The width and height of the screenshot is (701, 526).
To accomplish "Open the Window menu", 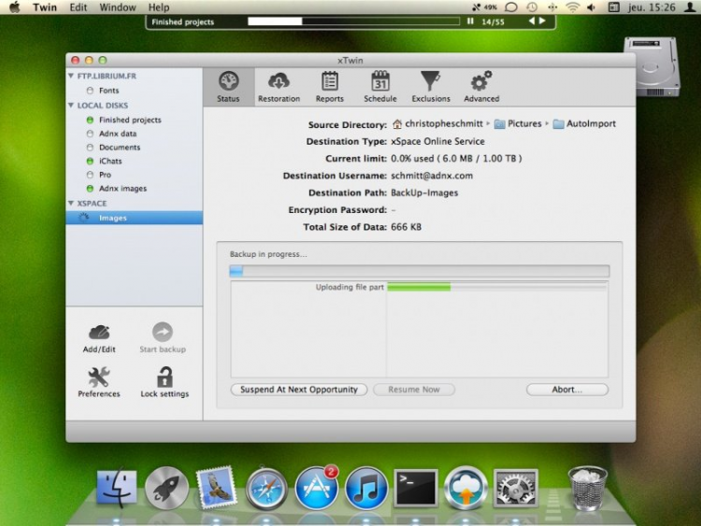I will click(118, 7).
